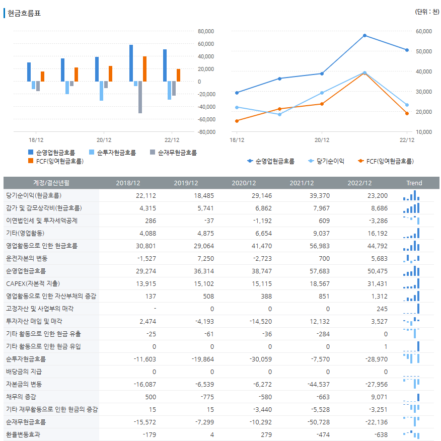The image size is (441, 441).
Task: Click the 57,683 cell for 2021/12
Action: [320, 271]
